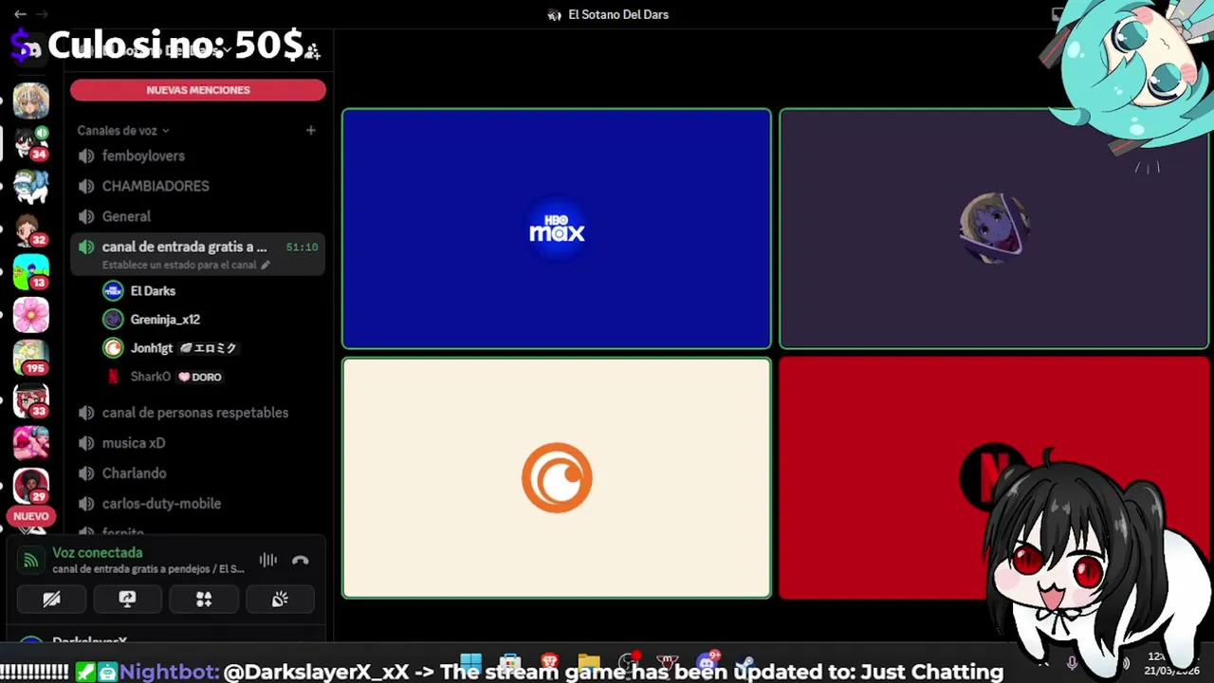Image resolution: width=1214 pixels, height=683 pixels.
Task: Open Microsoft Store from the taskbar
Action: [x=510, y=661]
